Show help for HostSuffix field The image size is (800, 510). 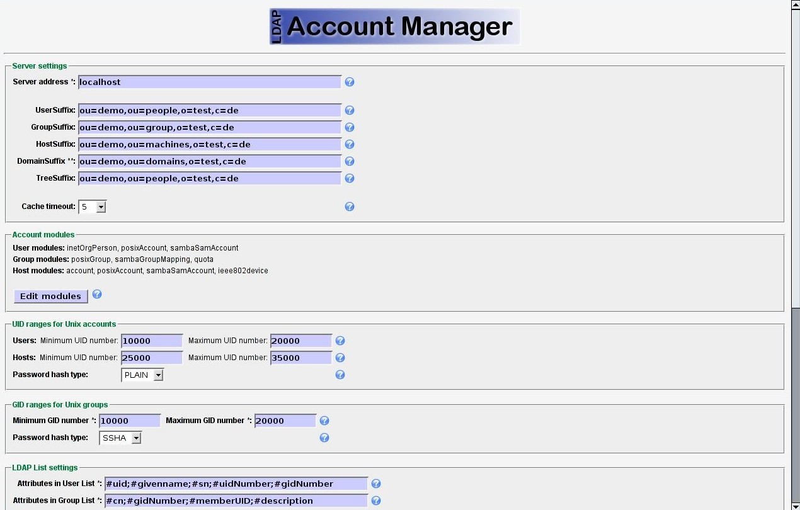tap(350, 144)
